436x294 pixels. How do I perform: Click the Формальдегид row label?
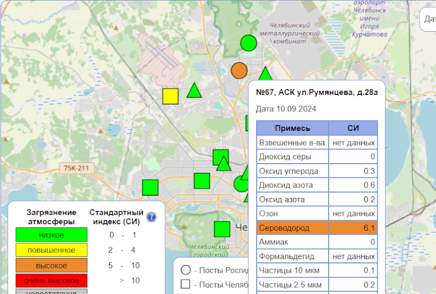[x=287, y=256]
